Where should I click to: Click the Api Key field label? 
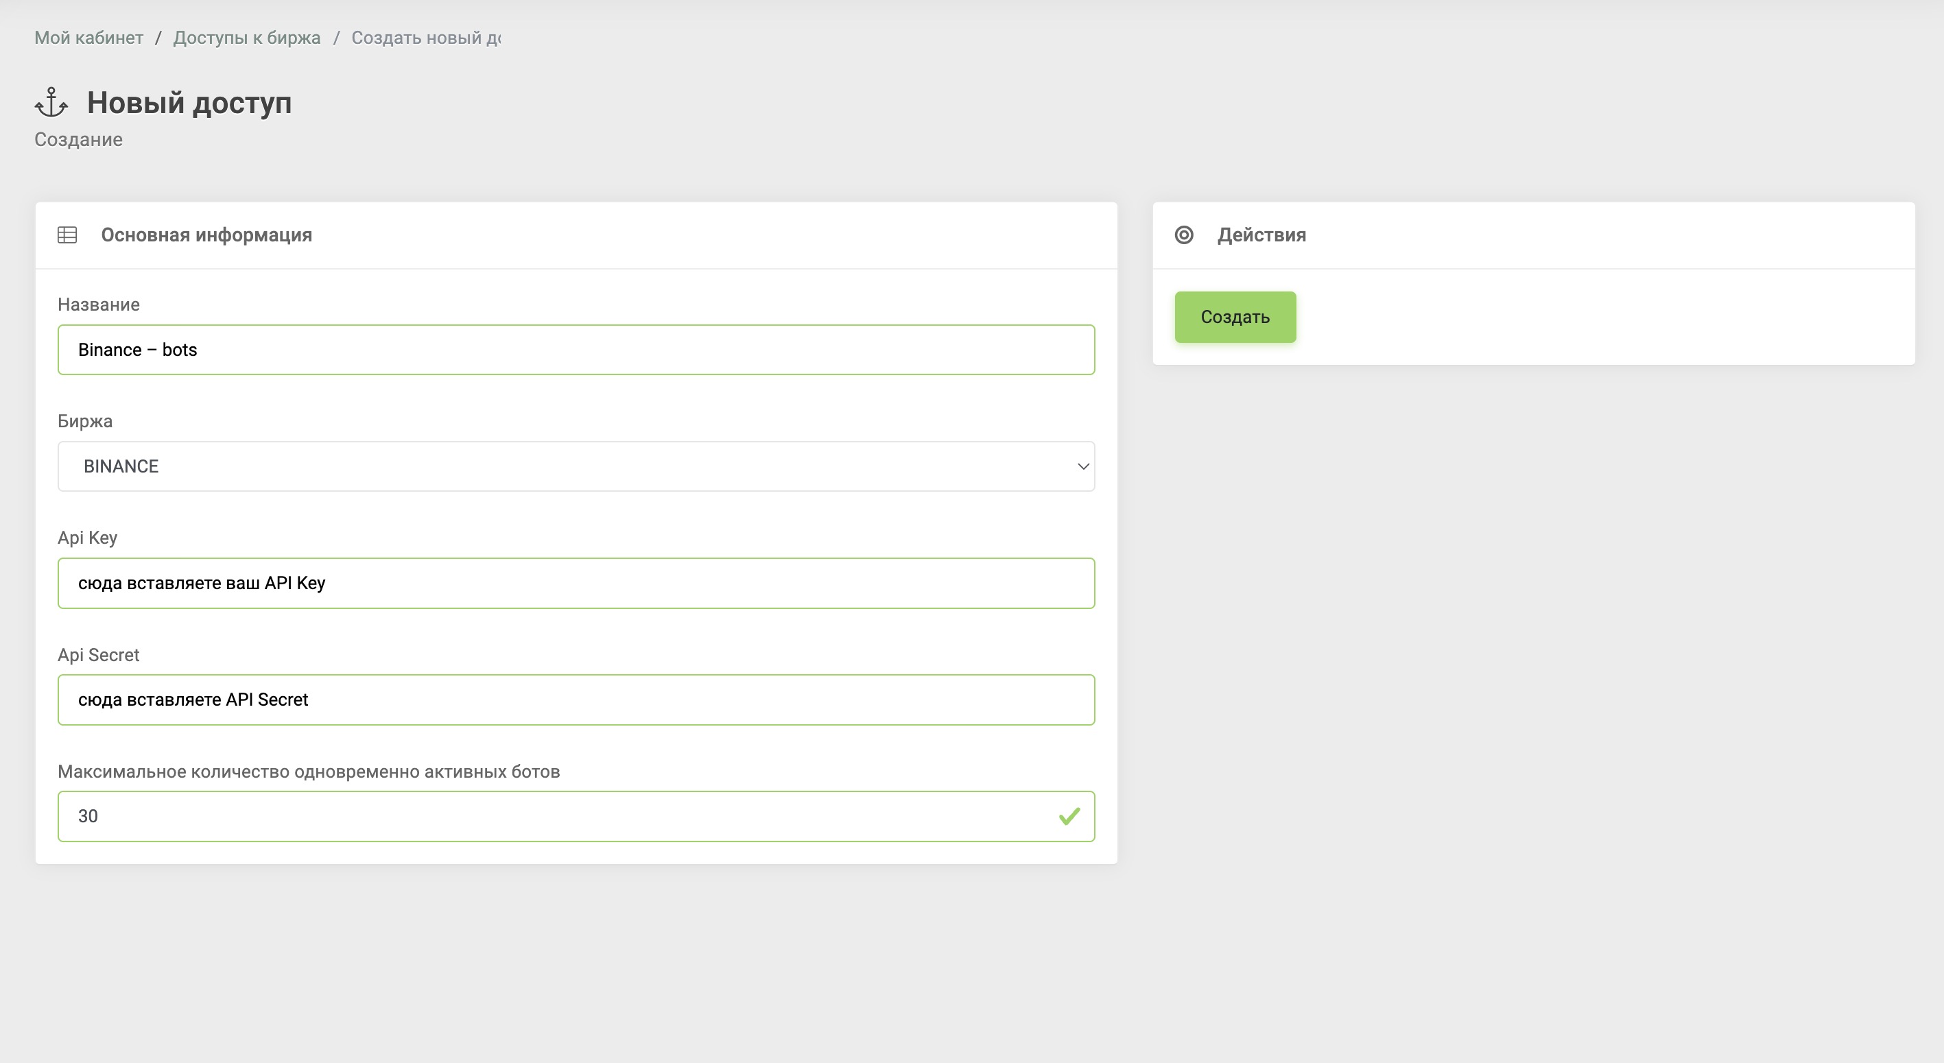coord(88,538)
